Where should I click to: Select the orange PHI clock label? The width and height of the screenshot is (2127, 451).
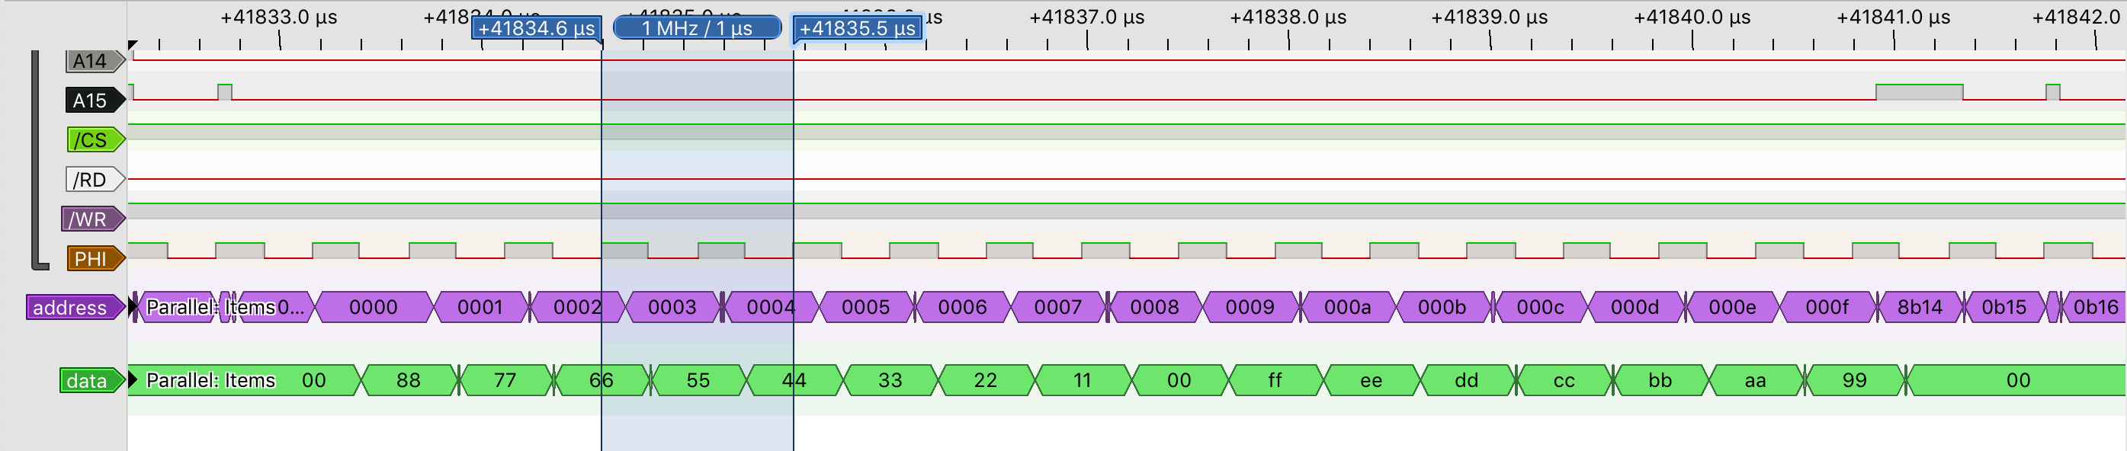pos(92,259)
